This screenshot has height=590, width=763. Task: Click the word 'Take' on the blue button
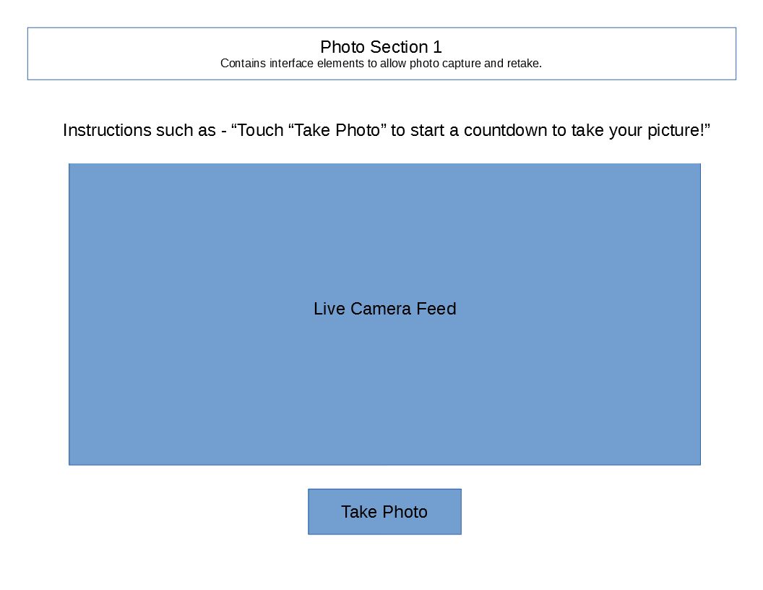358,512
